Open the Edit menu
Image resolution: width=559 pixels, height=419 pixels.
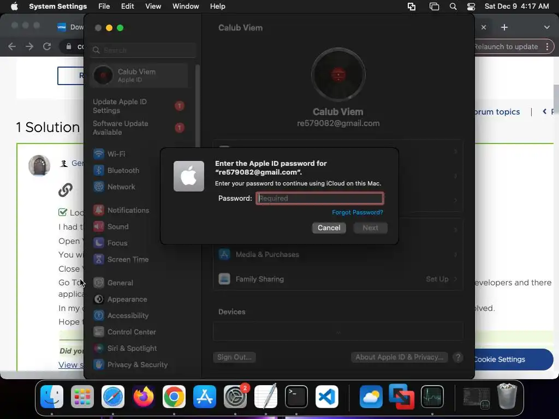click(127, 7)
